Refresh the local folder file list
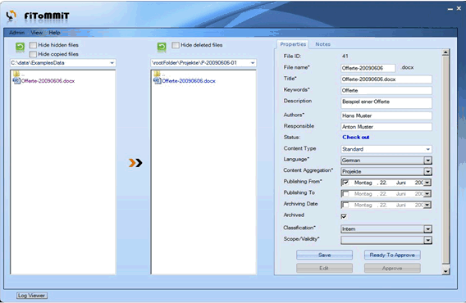This screenshot has height=303, width=466. pos(20,47)
